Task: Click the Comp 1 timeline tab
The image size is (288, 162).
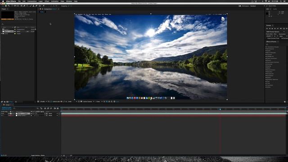Action: 8,105
